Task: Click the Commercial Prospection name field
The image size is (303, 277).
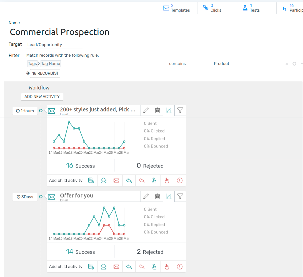Action: (114, 32)
